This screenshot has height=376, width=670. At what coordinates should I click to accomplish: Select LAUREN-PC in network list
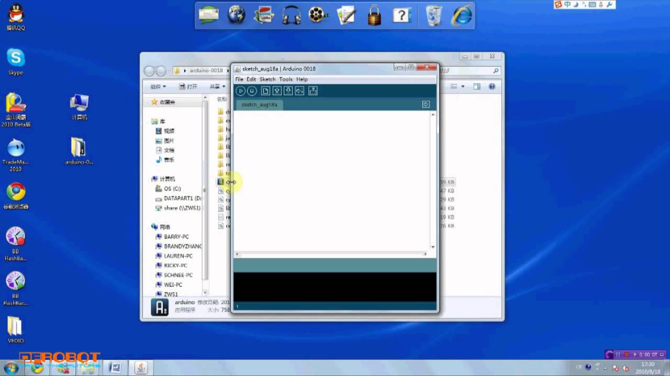coord(174,256)
